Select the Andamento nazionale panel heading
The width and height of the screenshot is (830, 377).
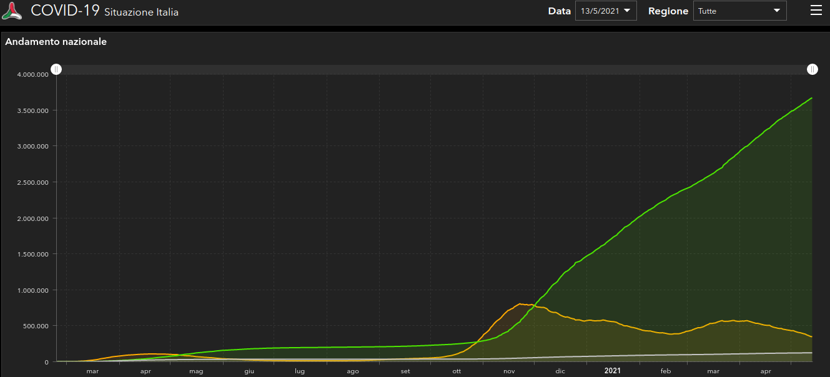pos(56,42)
